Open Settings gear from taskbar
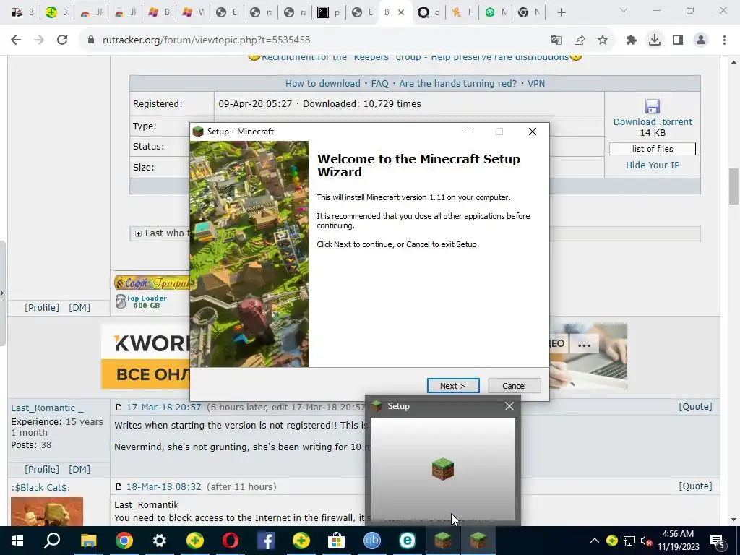The width and height of the screenshot is (740, 555). pyautogui.click(x=160, y=541)
